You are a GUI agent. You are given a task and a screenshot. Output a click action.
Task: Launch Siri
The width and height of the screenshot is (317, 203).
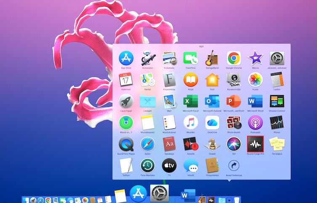point(234,144)
